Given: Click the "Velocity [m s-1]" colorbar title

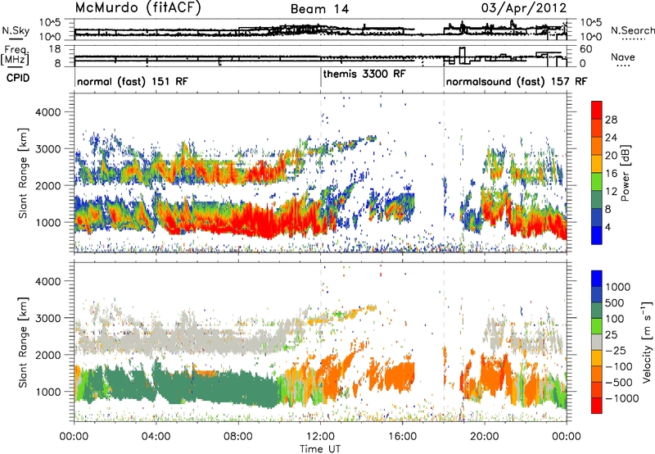Looking at the screenshot, I should (x=647, y=342).
